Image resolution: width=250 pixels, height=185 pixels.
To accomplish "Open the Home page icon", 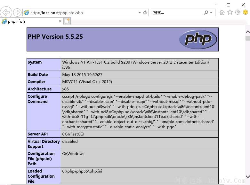I will pyautogui.click(x=222, y=12).
